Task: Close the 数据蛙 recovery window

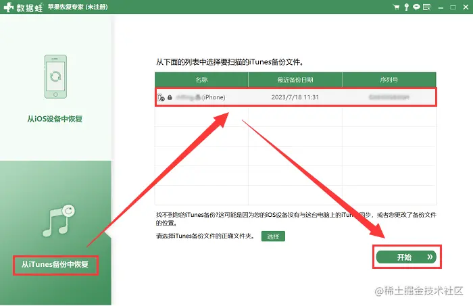Action: point(466,7)
